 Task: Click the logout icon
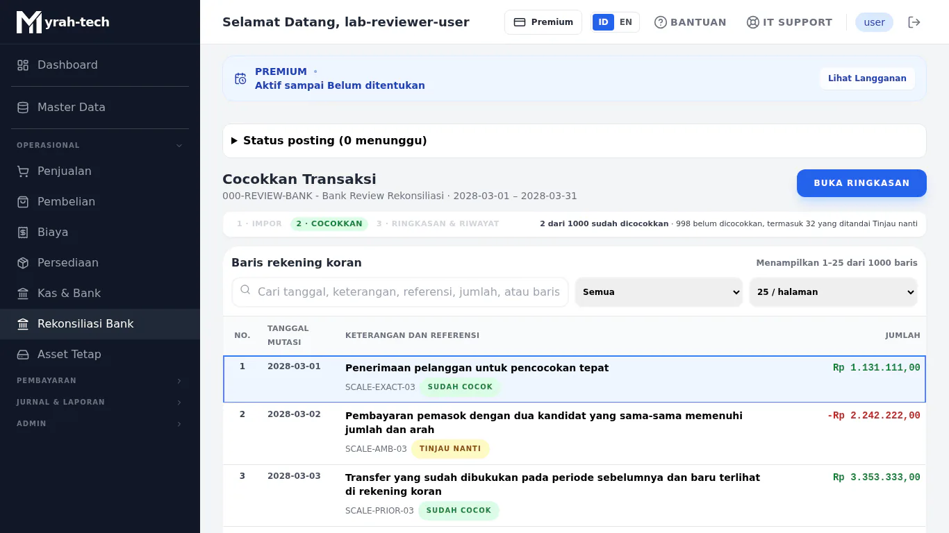point(914,22)
